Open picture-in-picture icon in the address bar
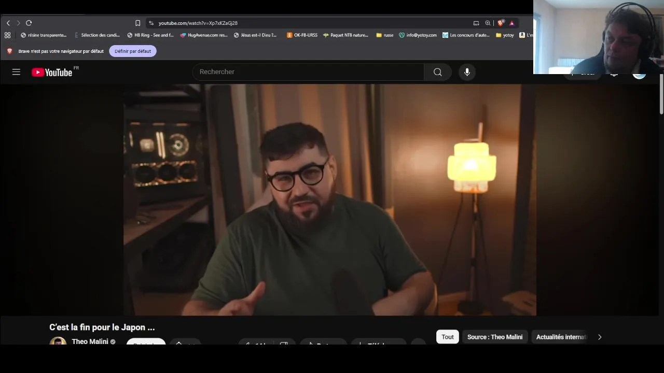Screen dimensions: 664x373 tap(476, 23)
